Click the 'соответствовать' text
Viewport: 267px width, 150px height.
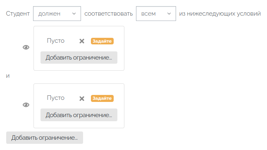coord(108,14)
